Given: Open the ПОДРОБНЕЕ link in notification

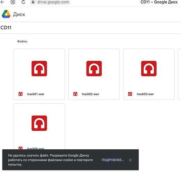Looking at the screenshot, I should [x=113, y=160].
